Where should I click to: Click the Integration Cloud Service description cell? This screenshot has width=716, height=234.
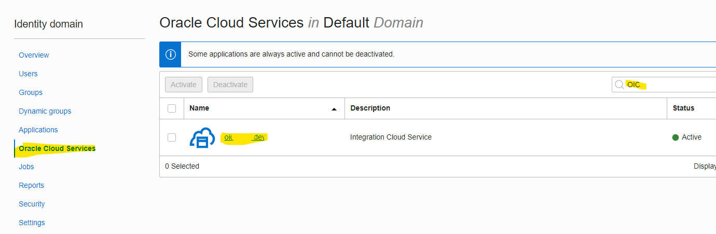point(391,137)
